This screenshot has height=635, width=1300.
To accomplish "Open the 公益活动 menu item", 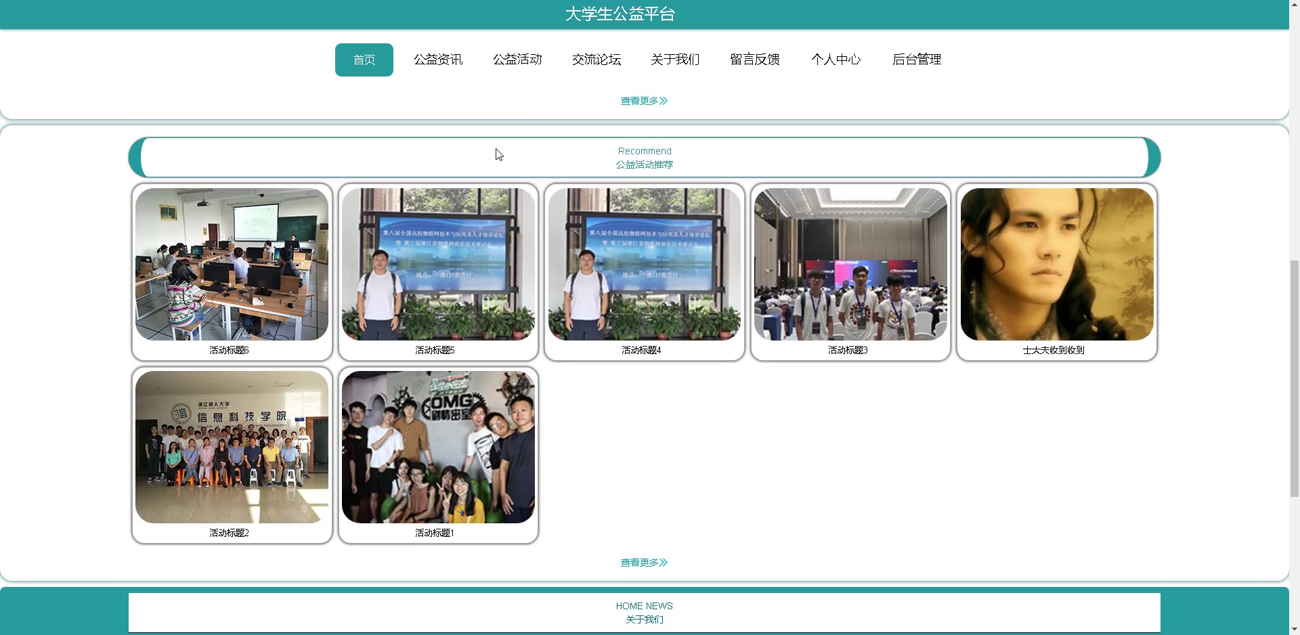I will (517, 60).
